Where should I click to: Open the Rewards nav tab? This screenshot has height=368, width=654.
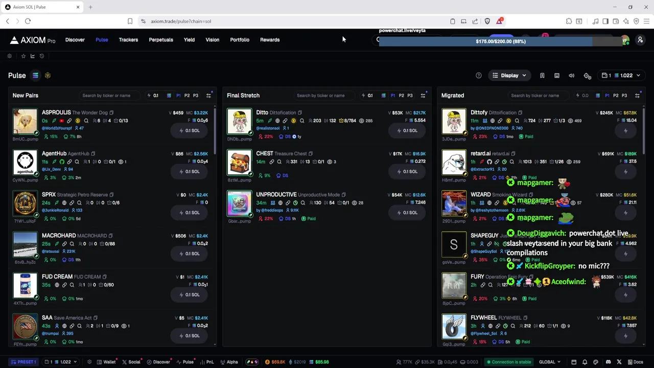270,40
